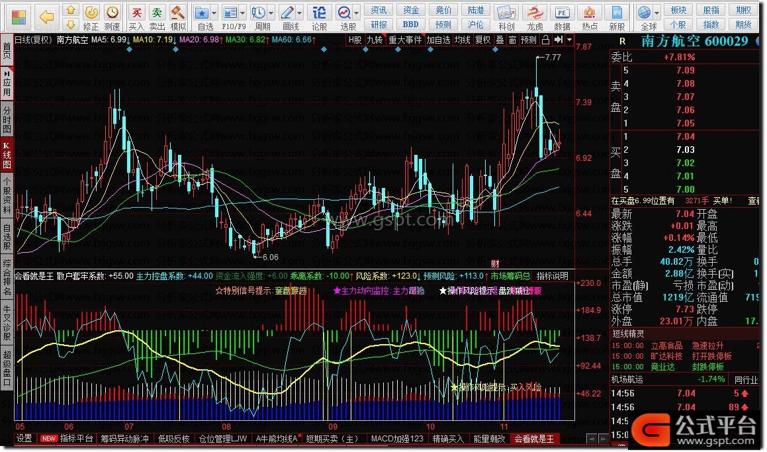Open the 超级盘口 side tab
The image size is (767, 452).
pos(7,369)
